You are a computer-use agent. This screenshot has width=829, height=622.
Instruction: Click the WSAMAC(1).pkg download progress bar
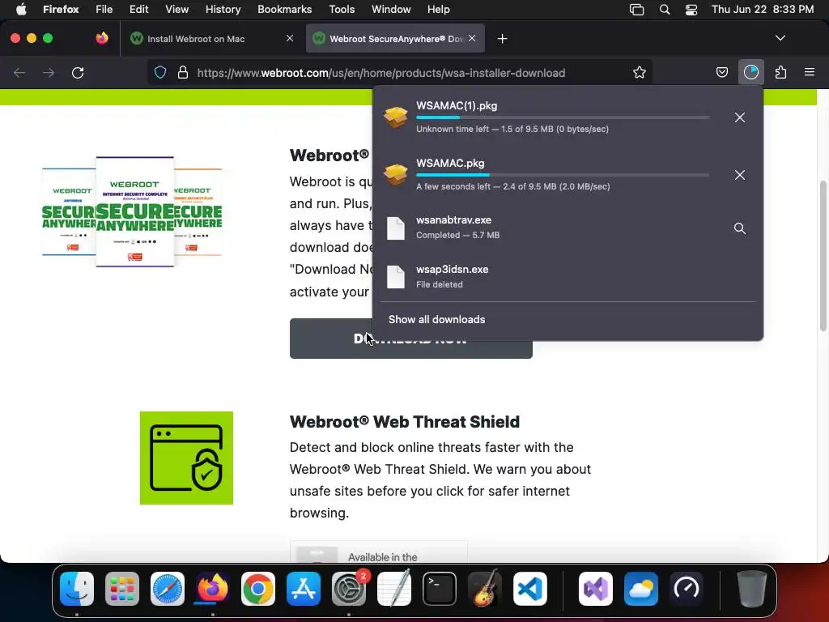pos(563,117)
